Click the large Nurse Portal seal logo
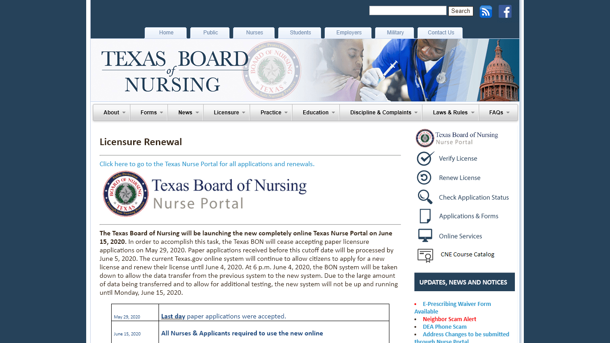Screen dimensions: 610x343 tap(126, 194)
